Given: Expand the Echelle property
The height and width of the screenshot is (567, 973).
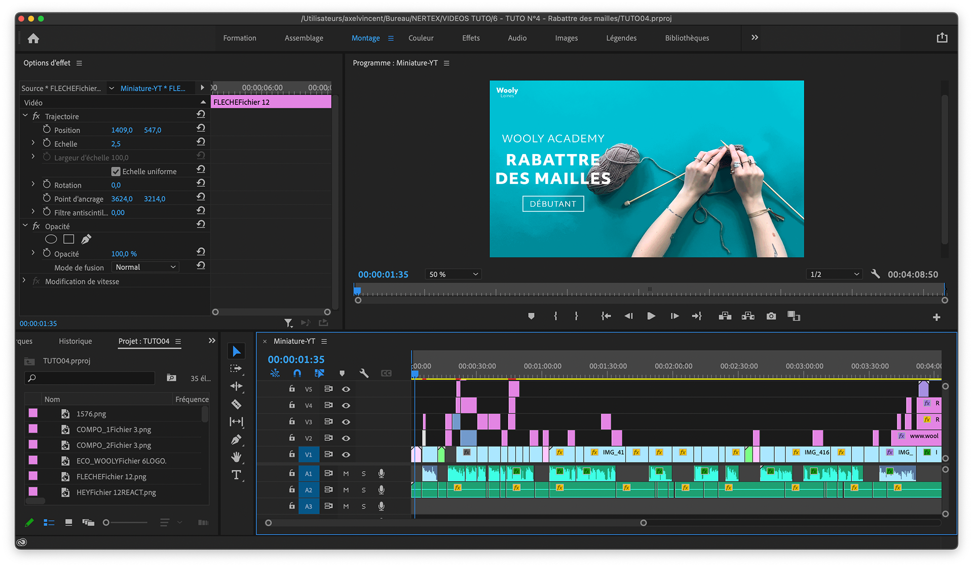Looking at the screenshot, I should (x=33, y=143).
